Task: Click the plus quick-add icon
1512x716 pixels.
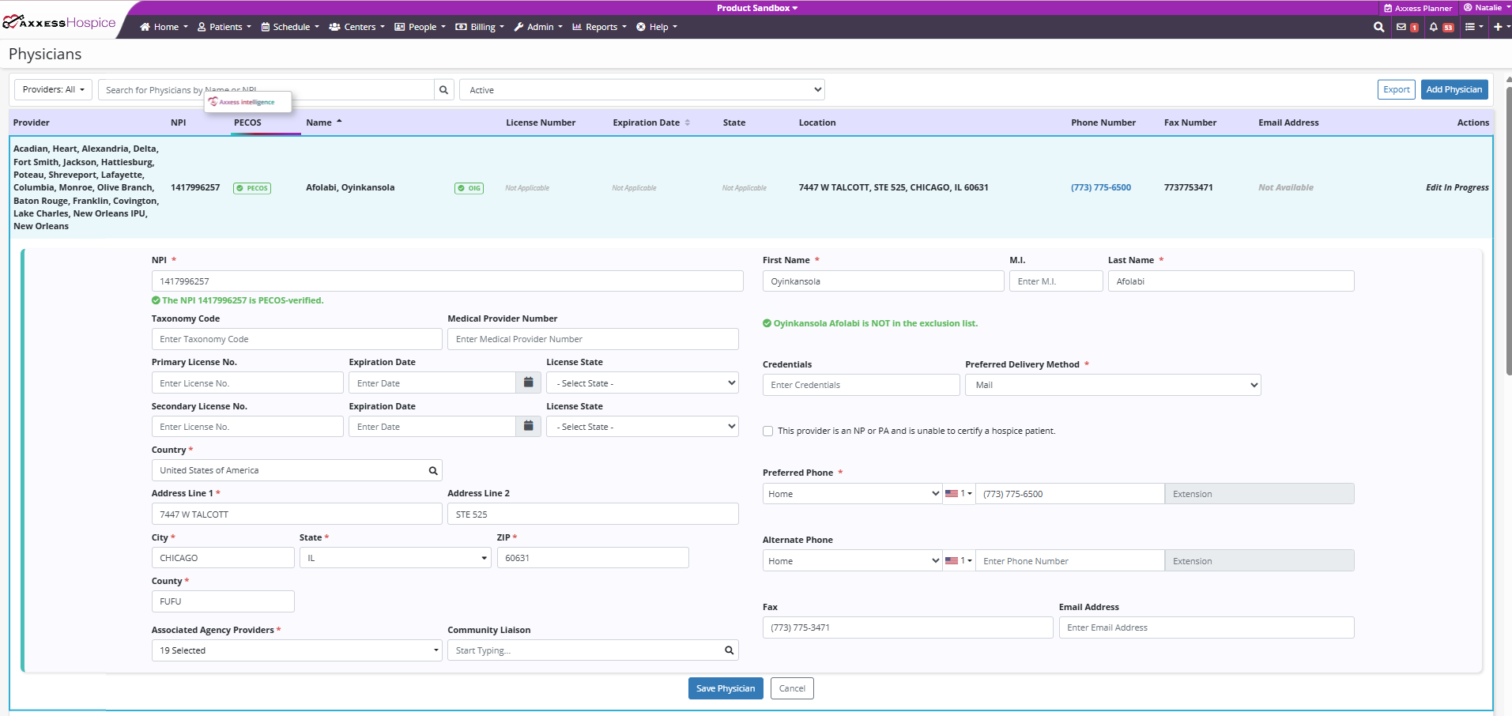Action: pyautogui.click(x=1497, y=27)
